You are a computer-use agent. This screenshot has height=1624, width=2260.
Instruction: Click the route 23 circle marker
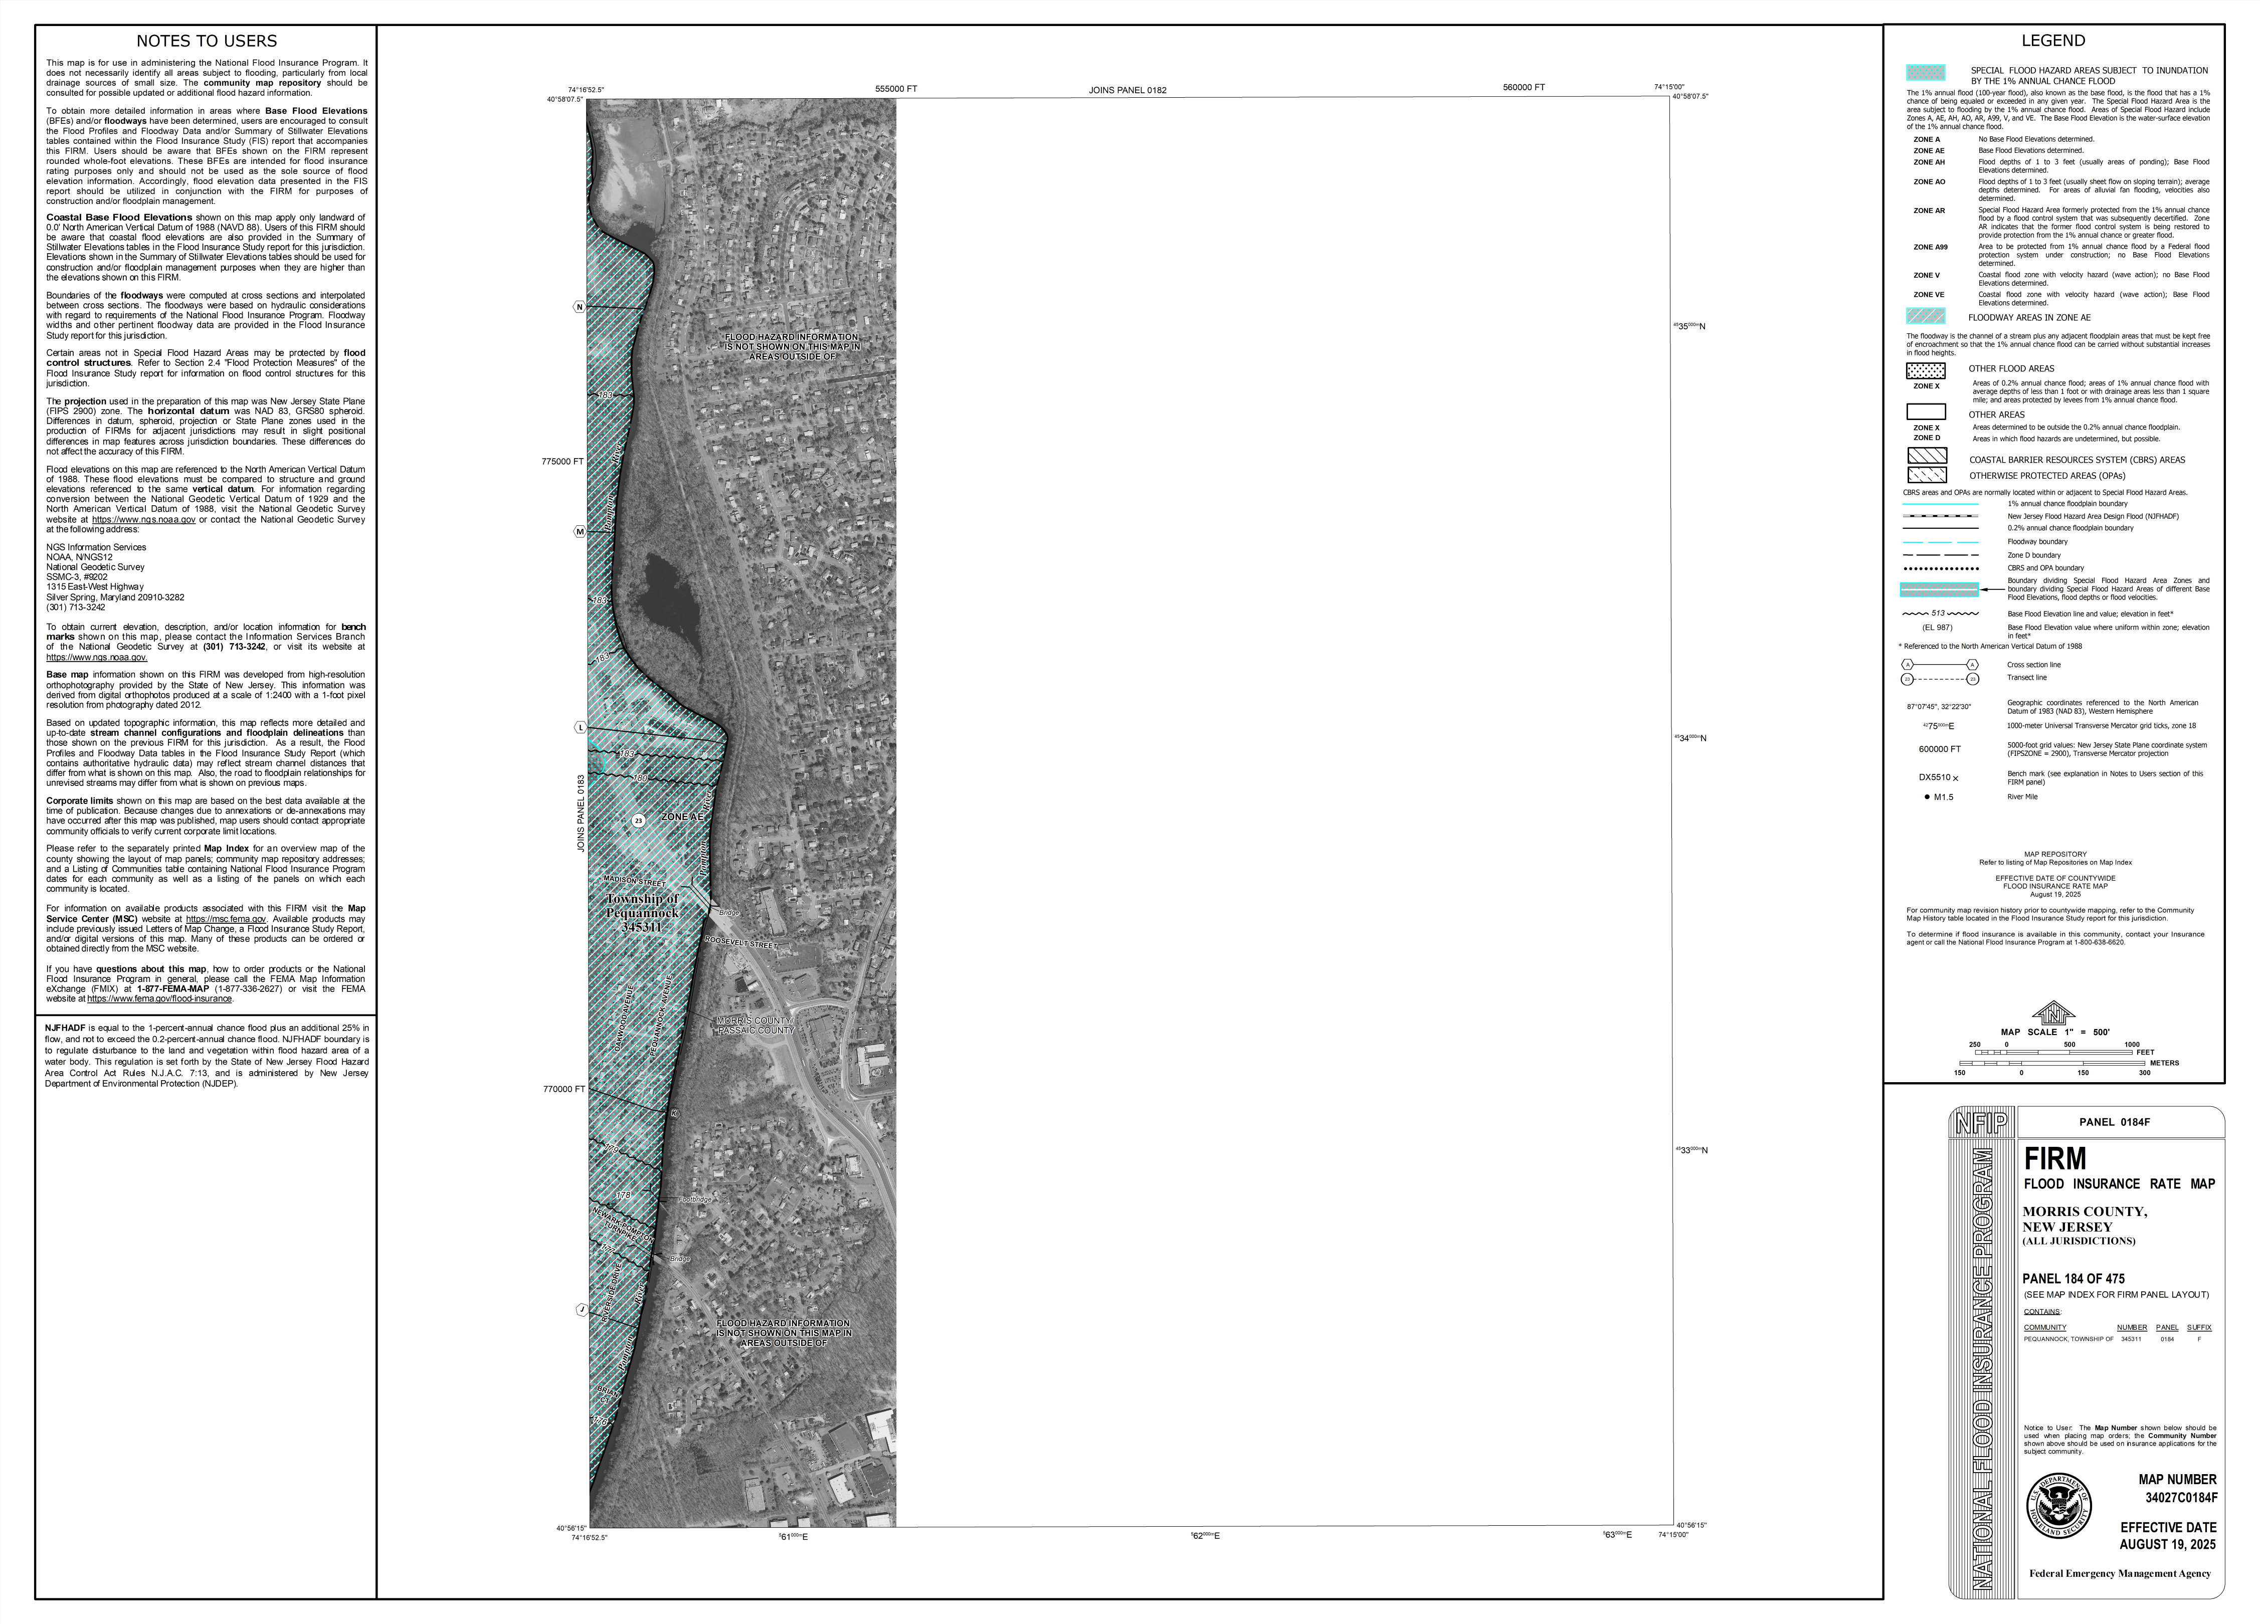pyautogui.click(x=638, y=820)
